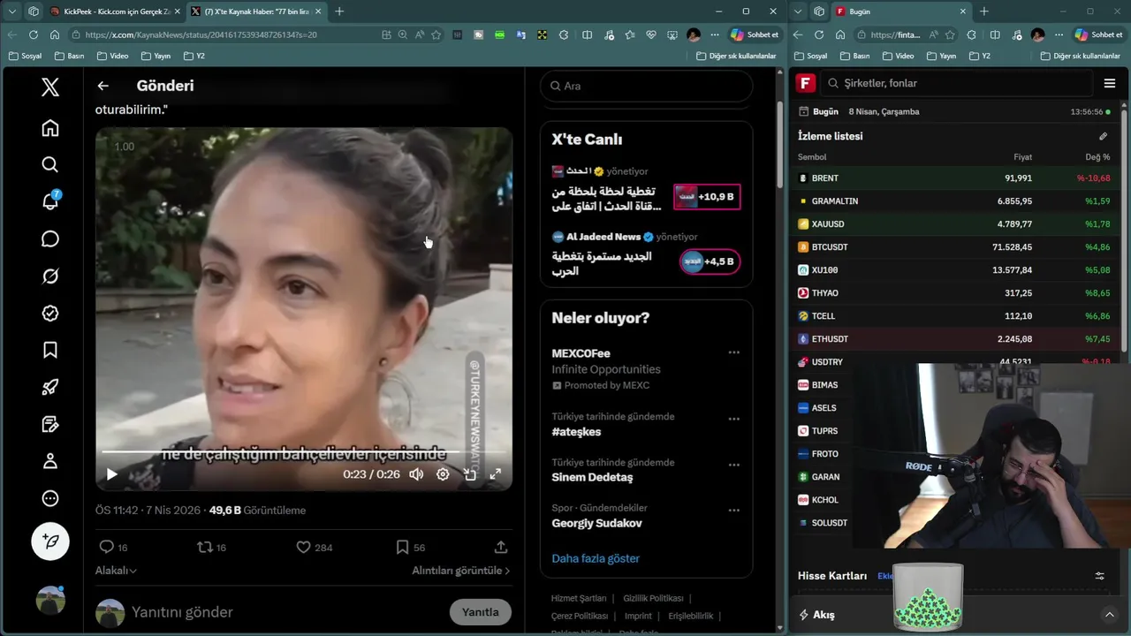Open the Explore search icon in X sidebar
Viewport: 1131px width, 636px height.
pos(50,165)
